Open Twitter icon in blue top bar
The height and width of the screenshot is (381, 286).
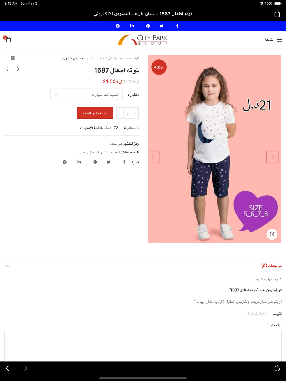(162, 26)
